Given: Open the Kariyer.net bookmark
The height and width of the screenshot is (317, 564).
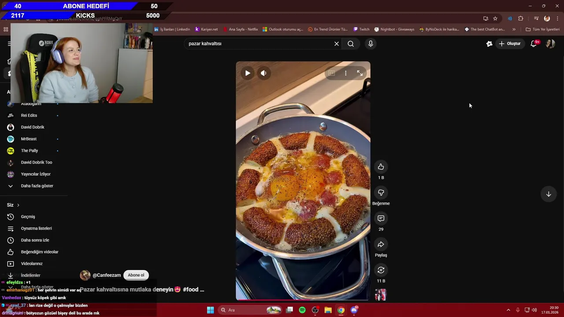Looking at the screenshot, I should 206,29.
